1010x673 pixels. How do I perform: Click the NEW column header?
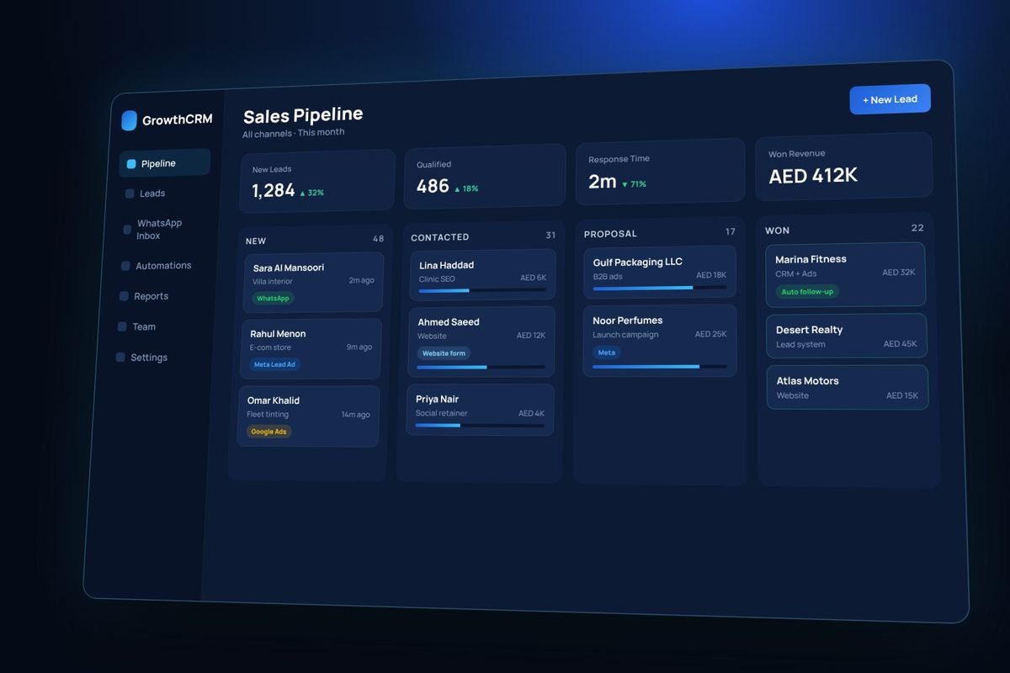coord(256,241)
